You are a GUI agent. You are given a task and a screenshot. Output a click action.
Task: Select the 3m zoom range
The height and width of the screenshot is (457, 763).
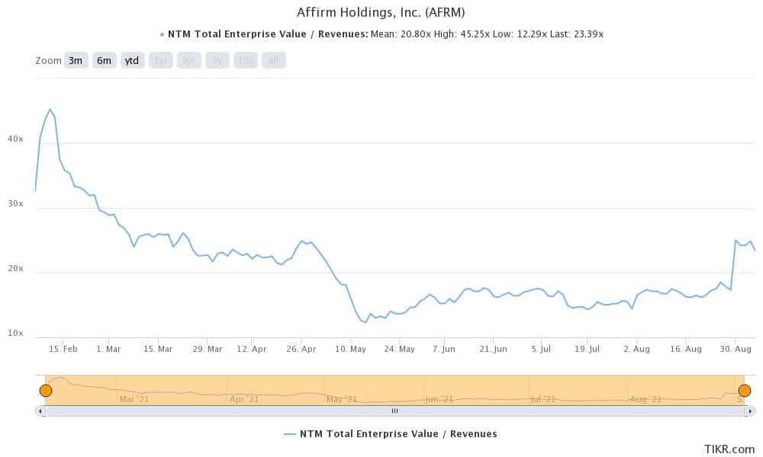[x=76, y=61]
